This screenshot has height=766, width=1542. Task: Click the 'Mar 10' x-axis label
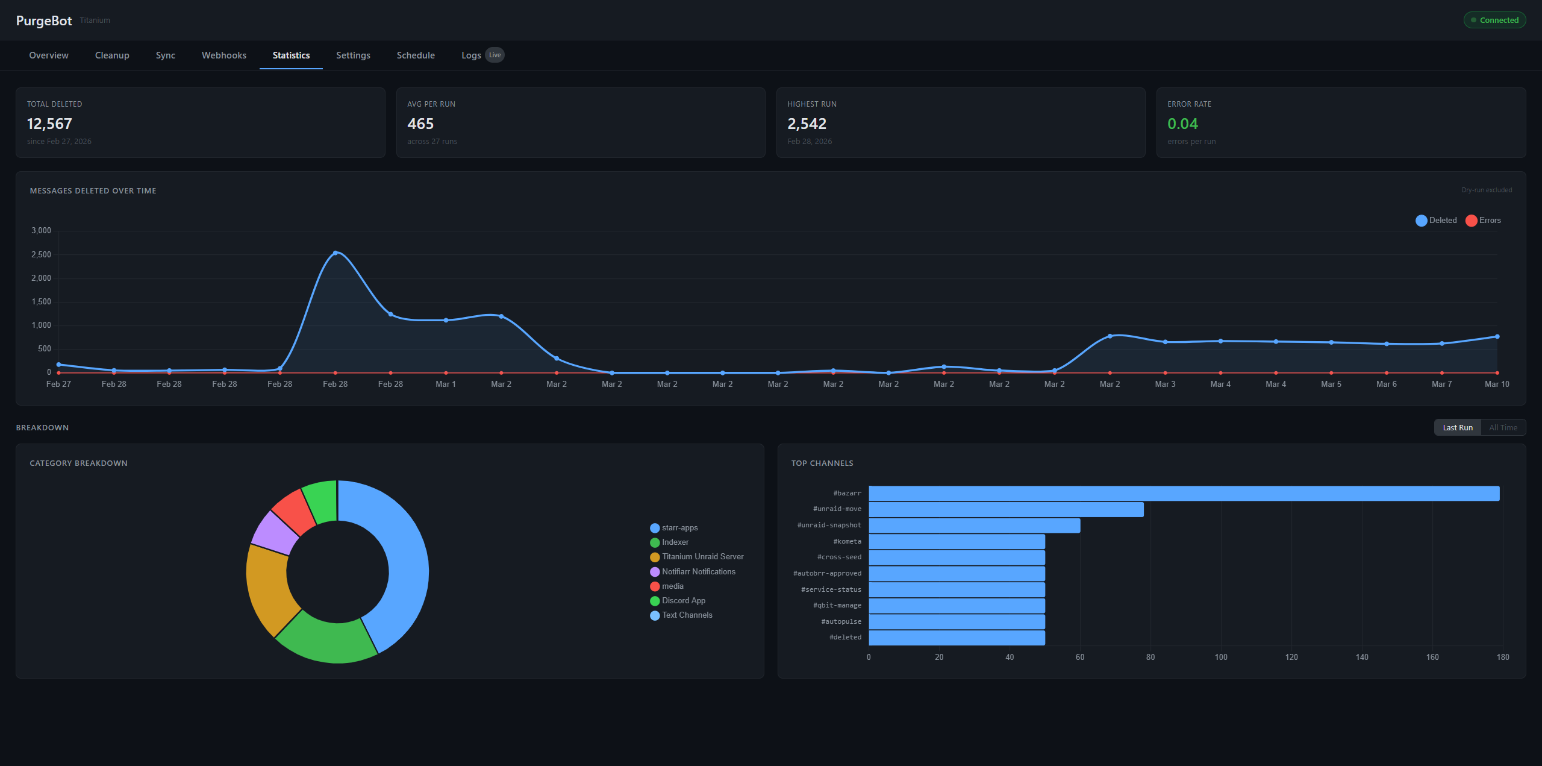pyautogui.click(x=1497, y=385)
